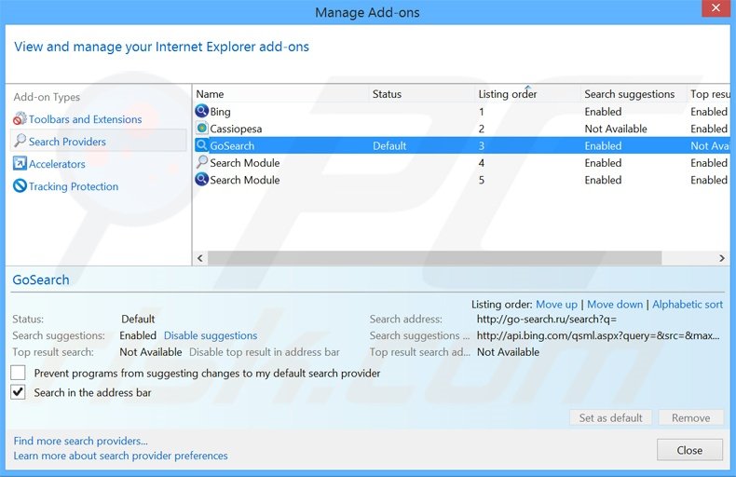The image size is (736, 477).
Task: Sort by Listing order column header
Action: tap(527, 94)
